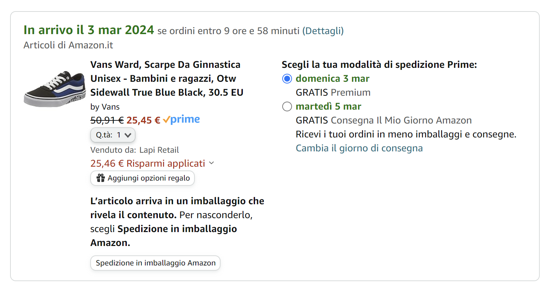Select the domenica 3 mar shipping option
This screenshot has height=286, width=546.
tap(286, 79)
